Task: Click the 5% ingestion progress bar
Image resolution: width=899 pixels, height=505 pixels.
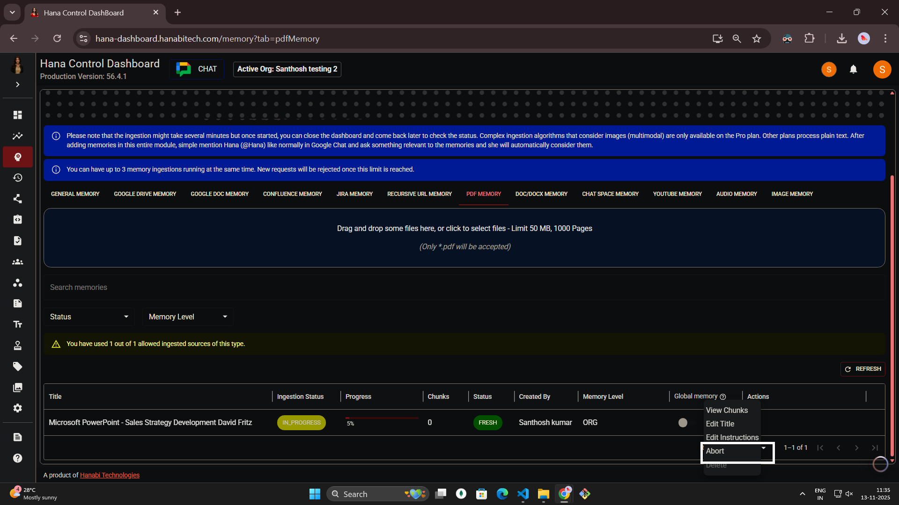Action: [382, 418]
